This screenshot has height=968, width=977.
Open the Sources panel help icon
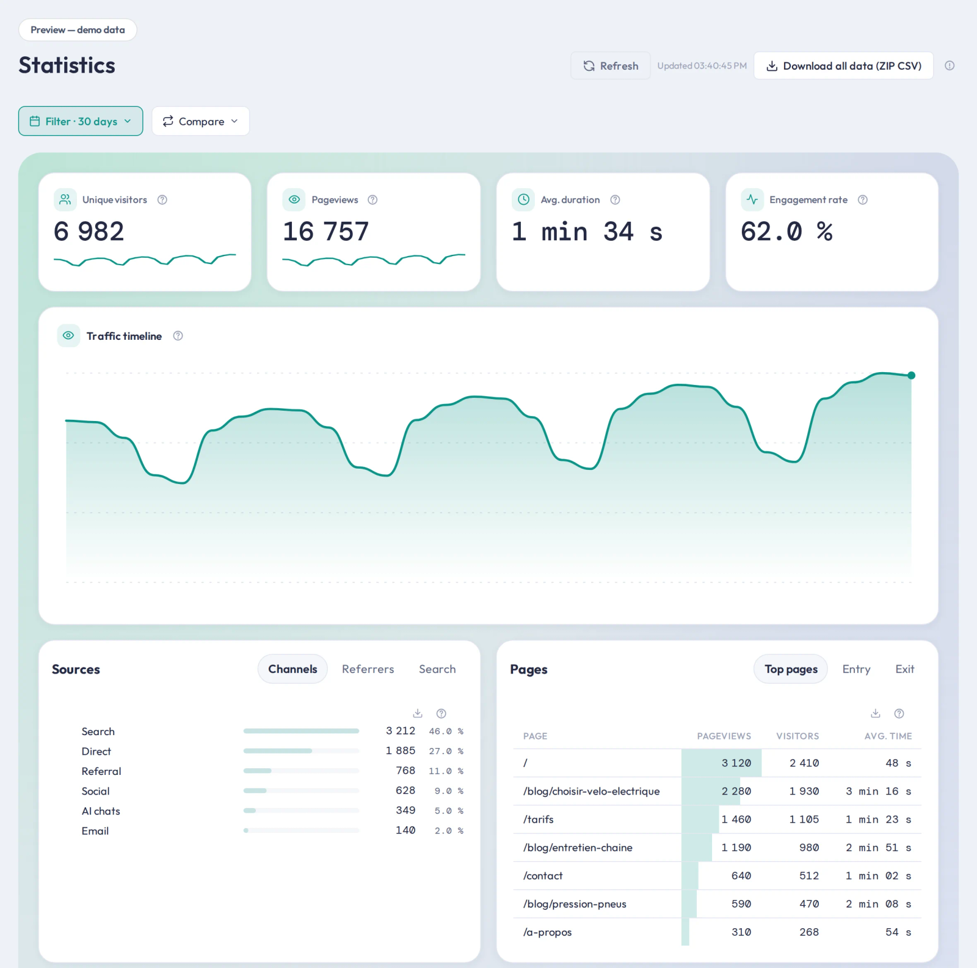[441, 713]
